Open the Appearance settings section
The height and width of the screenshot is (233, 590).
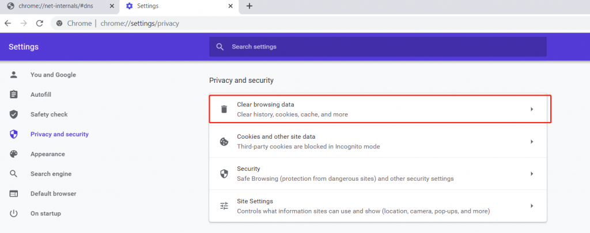[47, 154]
